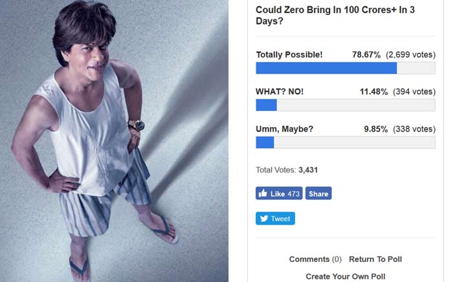Click the Umm, Maybe? result bar

pos(346,143)
